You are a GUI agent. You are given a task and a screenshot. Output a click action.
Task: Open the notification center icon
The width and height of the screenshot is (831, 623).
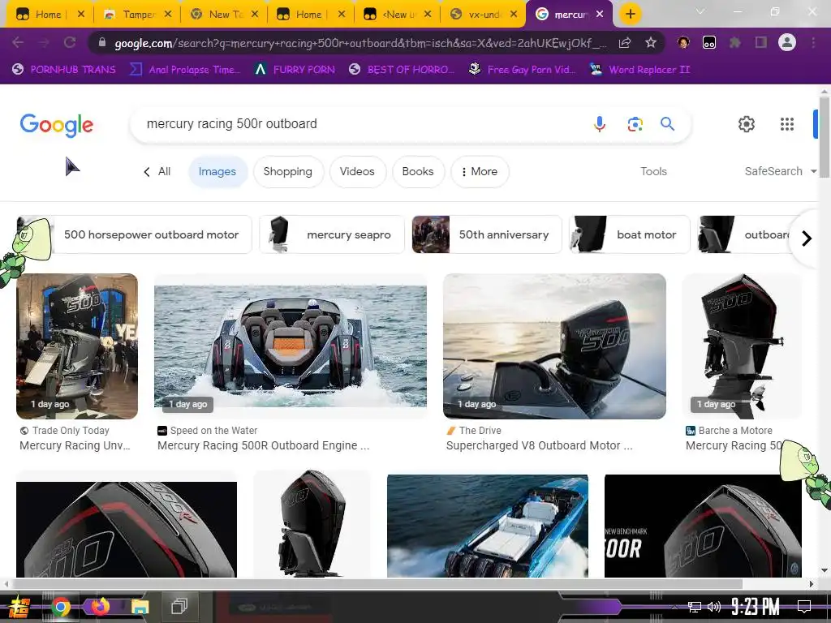(x=804, y=606)
